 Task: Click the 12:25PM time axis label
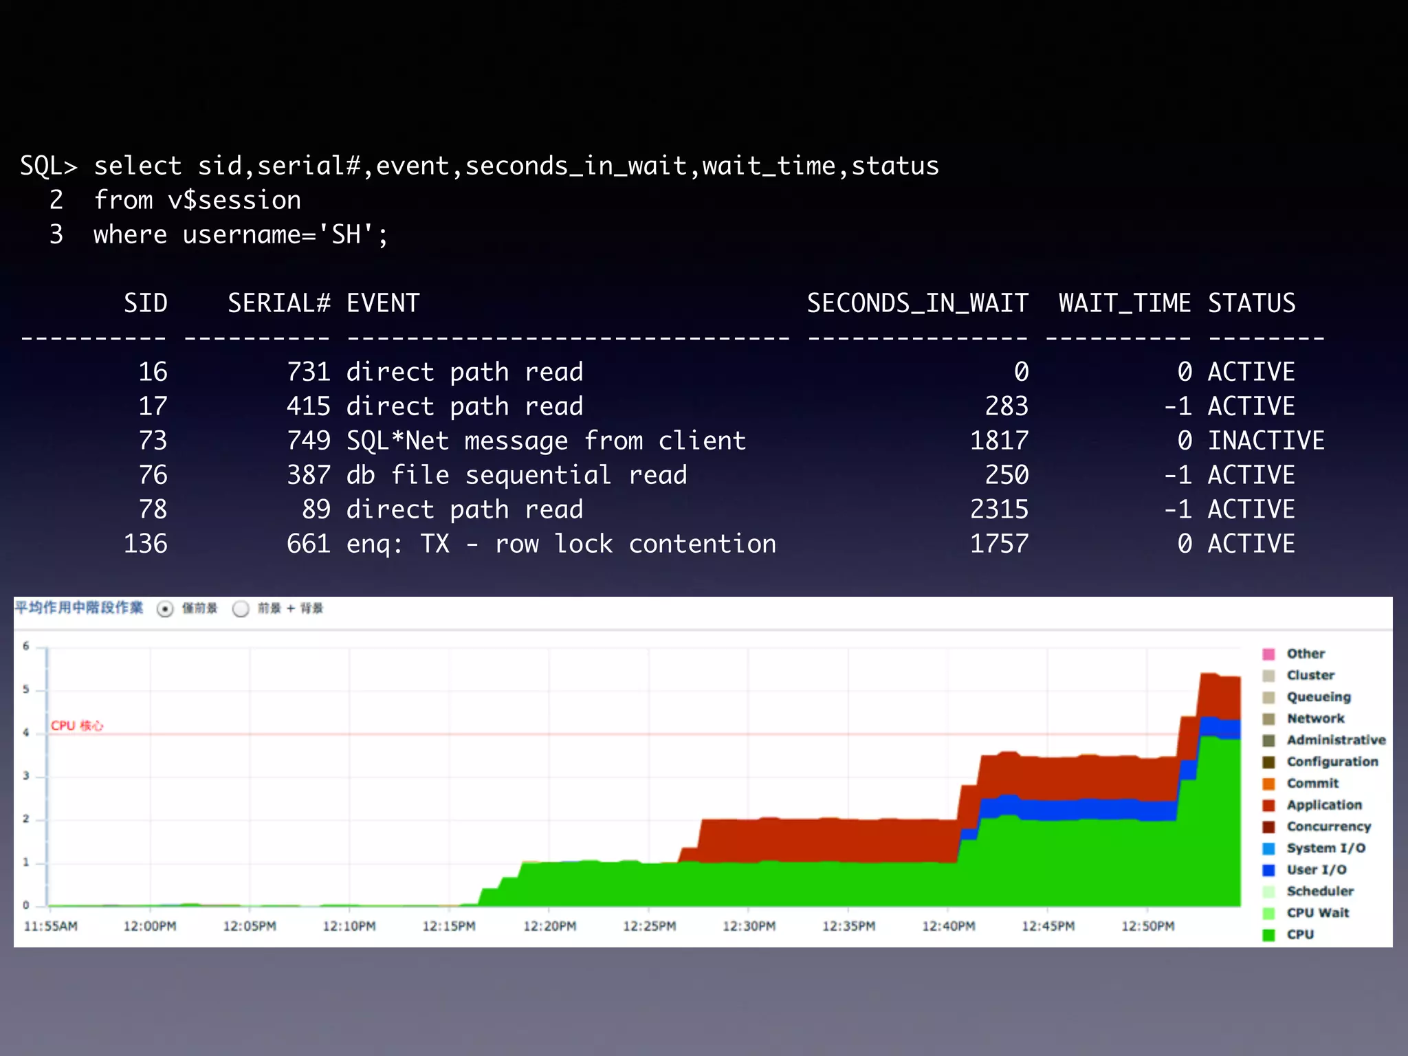coord(649,926)
